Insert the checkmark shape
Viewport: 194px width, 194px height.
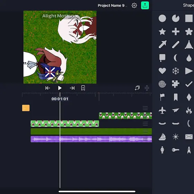[x=189, y=84]
